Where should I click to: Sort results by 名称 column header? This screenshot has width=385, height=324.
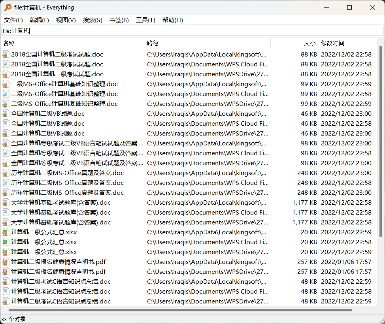coord(73,43)
